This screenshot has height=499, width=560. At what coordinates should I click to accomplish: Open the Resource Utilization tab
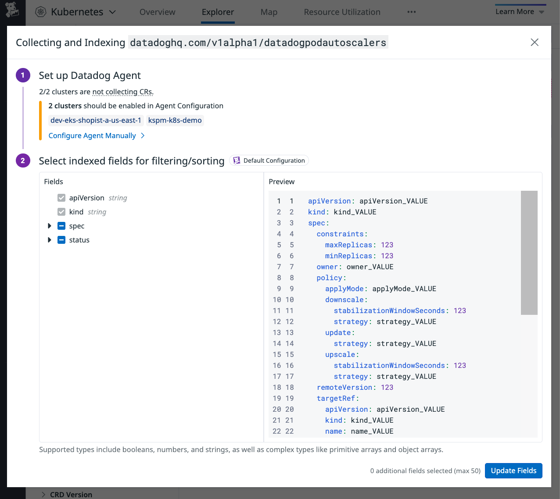[x=342, y=12]
